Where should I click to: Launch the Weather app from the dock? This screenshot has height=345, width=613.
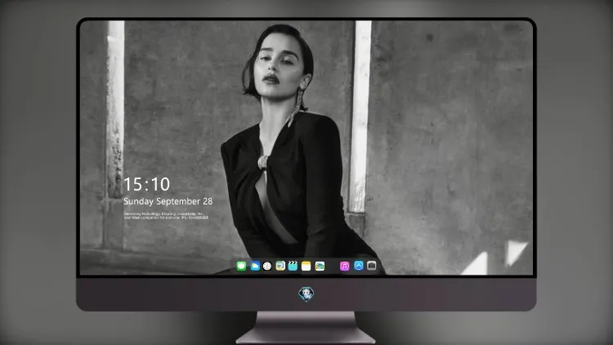click(255, 266)
